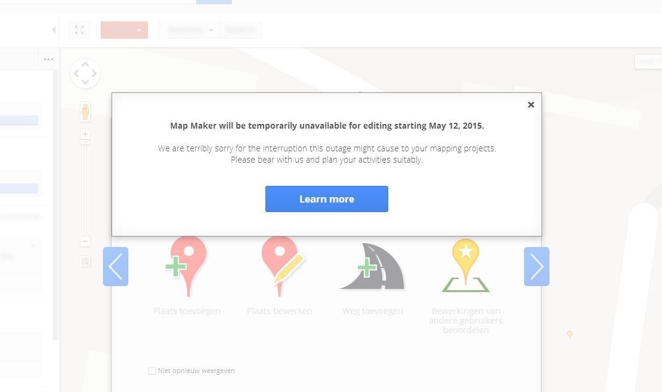The height and width of the screenshot is (392, 662).
Task: Toggle the fullscreen map icon
Action: (x=79, y=30)
